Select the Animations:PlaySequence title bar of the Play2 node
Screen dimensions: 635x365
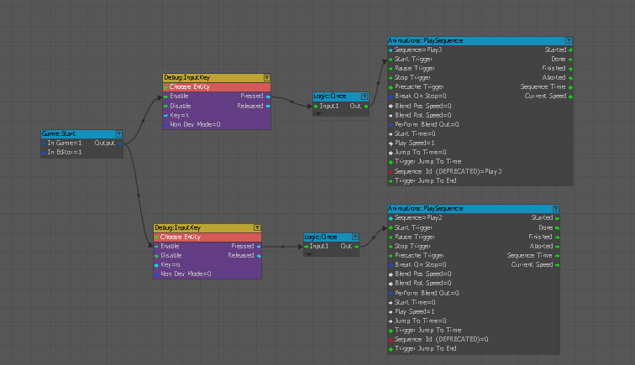click(x=474, y=208)
